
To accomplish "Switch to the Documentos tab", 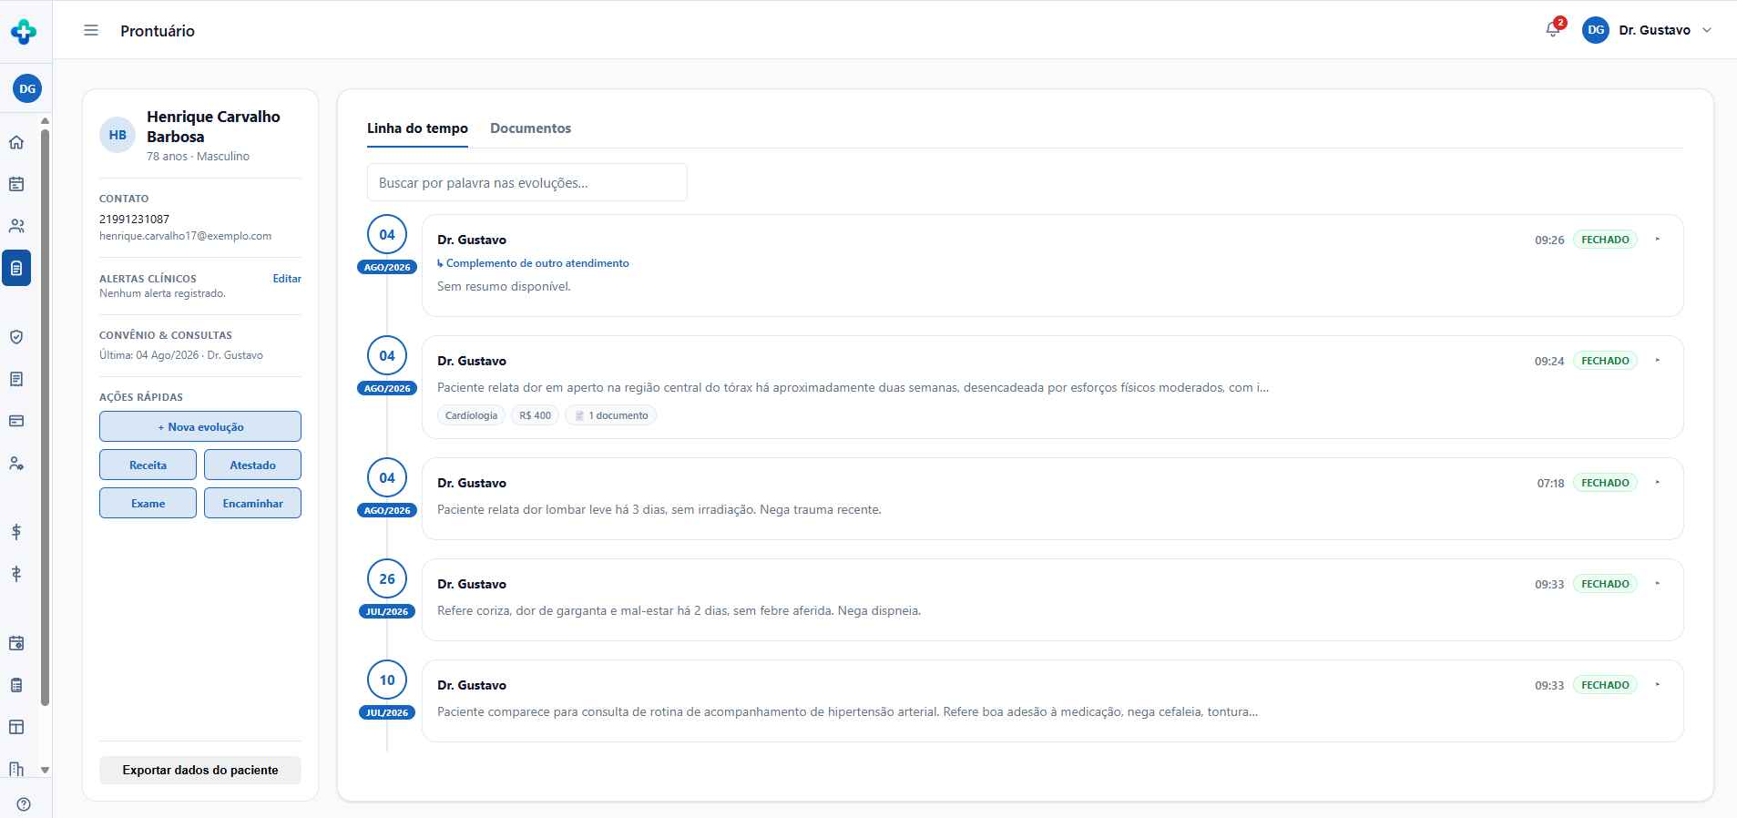I will (x=530, y=128).
